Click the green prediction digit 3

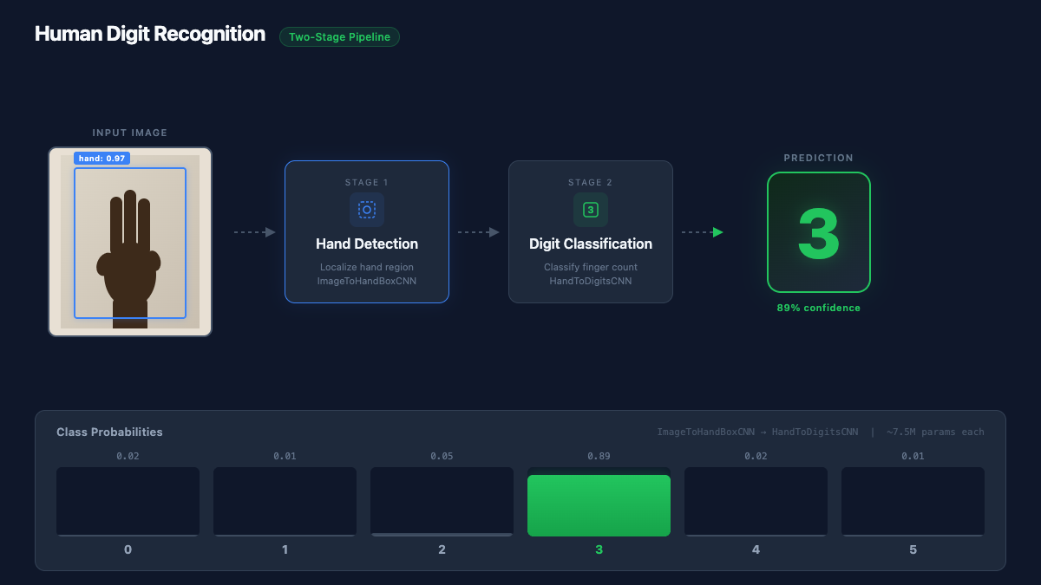click(x=818, y=232)
